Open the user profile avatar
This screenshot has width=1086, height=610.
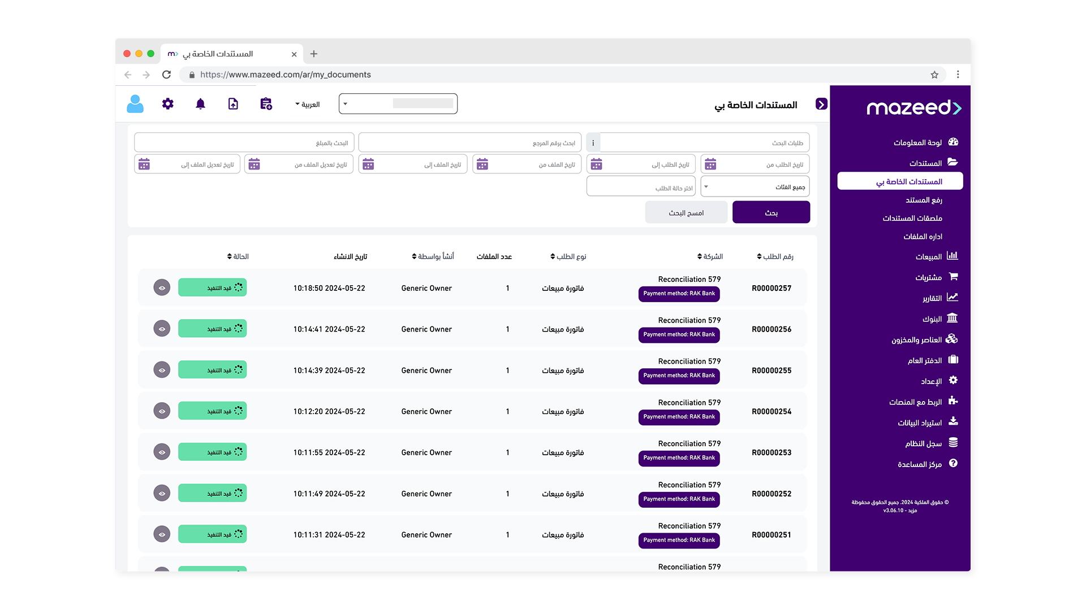pyautogui.click(x=135, y=104)
